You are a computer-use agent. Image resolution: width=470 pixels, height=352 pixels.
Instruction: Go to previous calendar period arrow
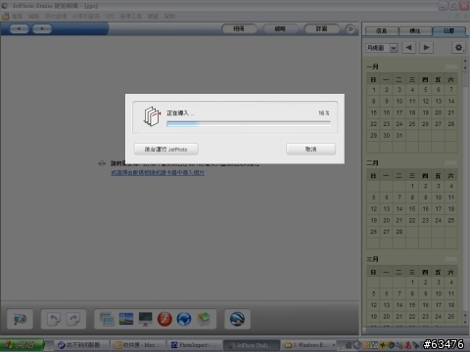pos(408,48)
